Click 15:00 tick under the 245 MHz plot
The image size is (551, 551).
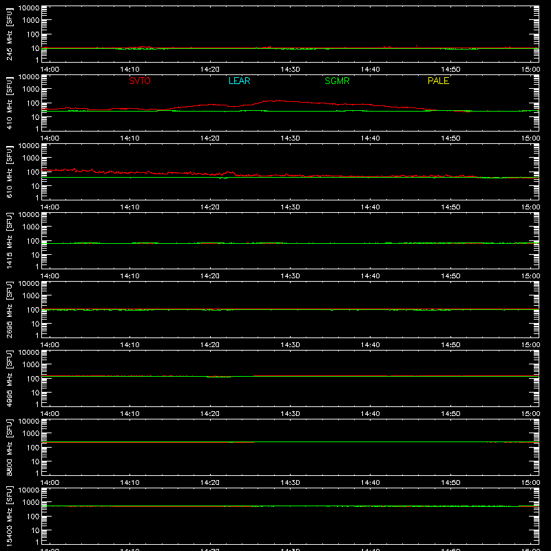pyautogui.click(x=530, y=70)
